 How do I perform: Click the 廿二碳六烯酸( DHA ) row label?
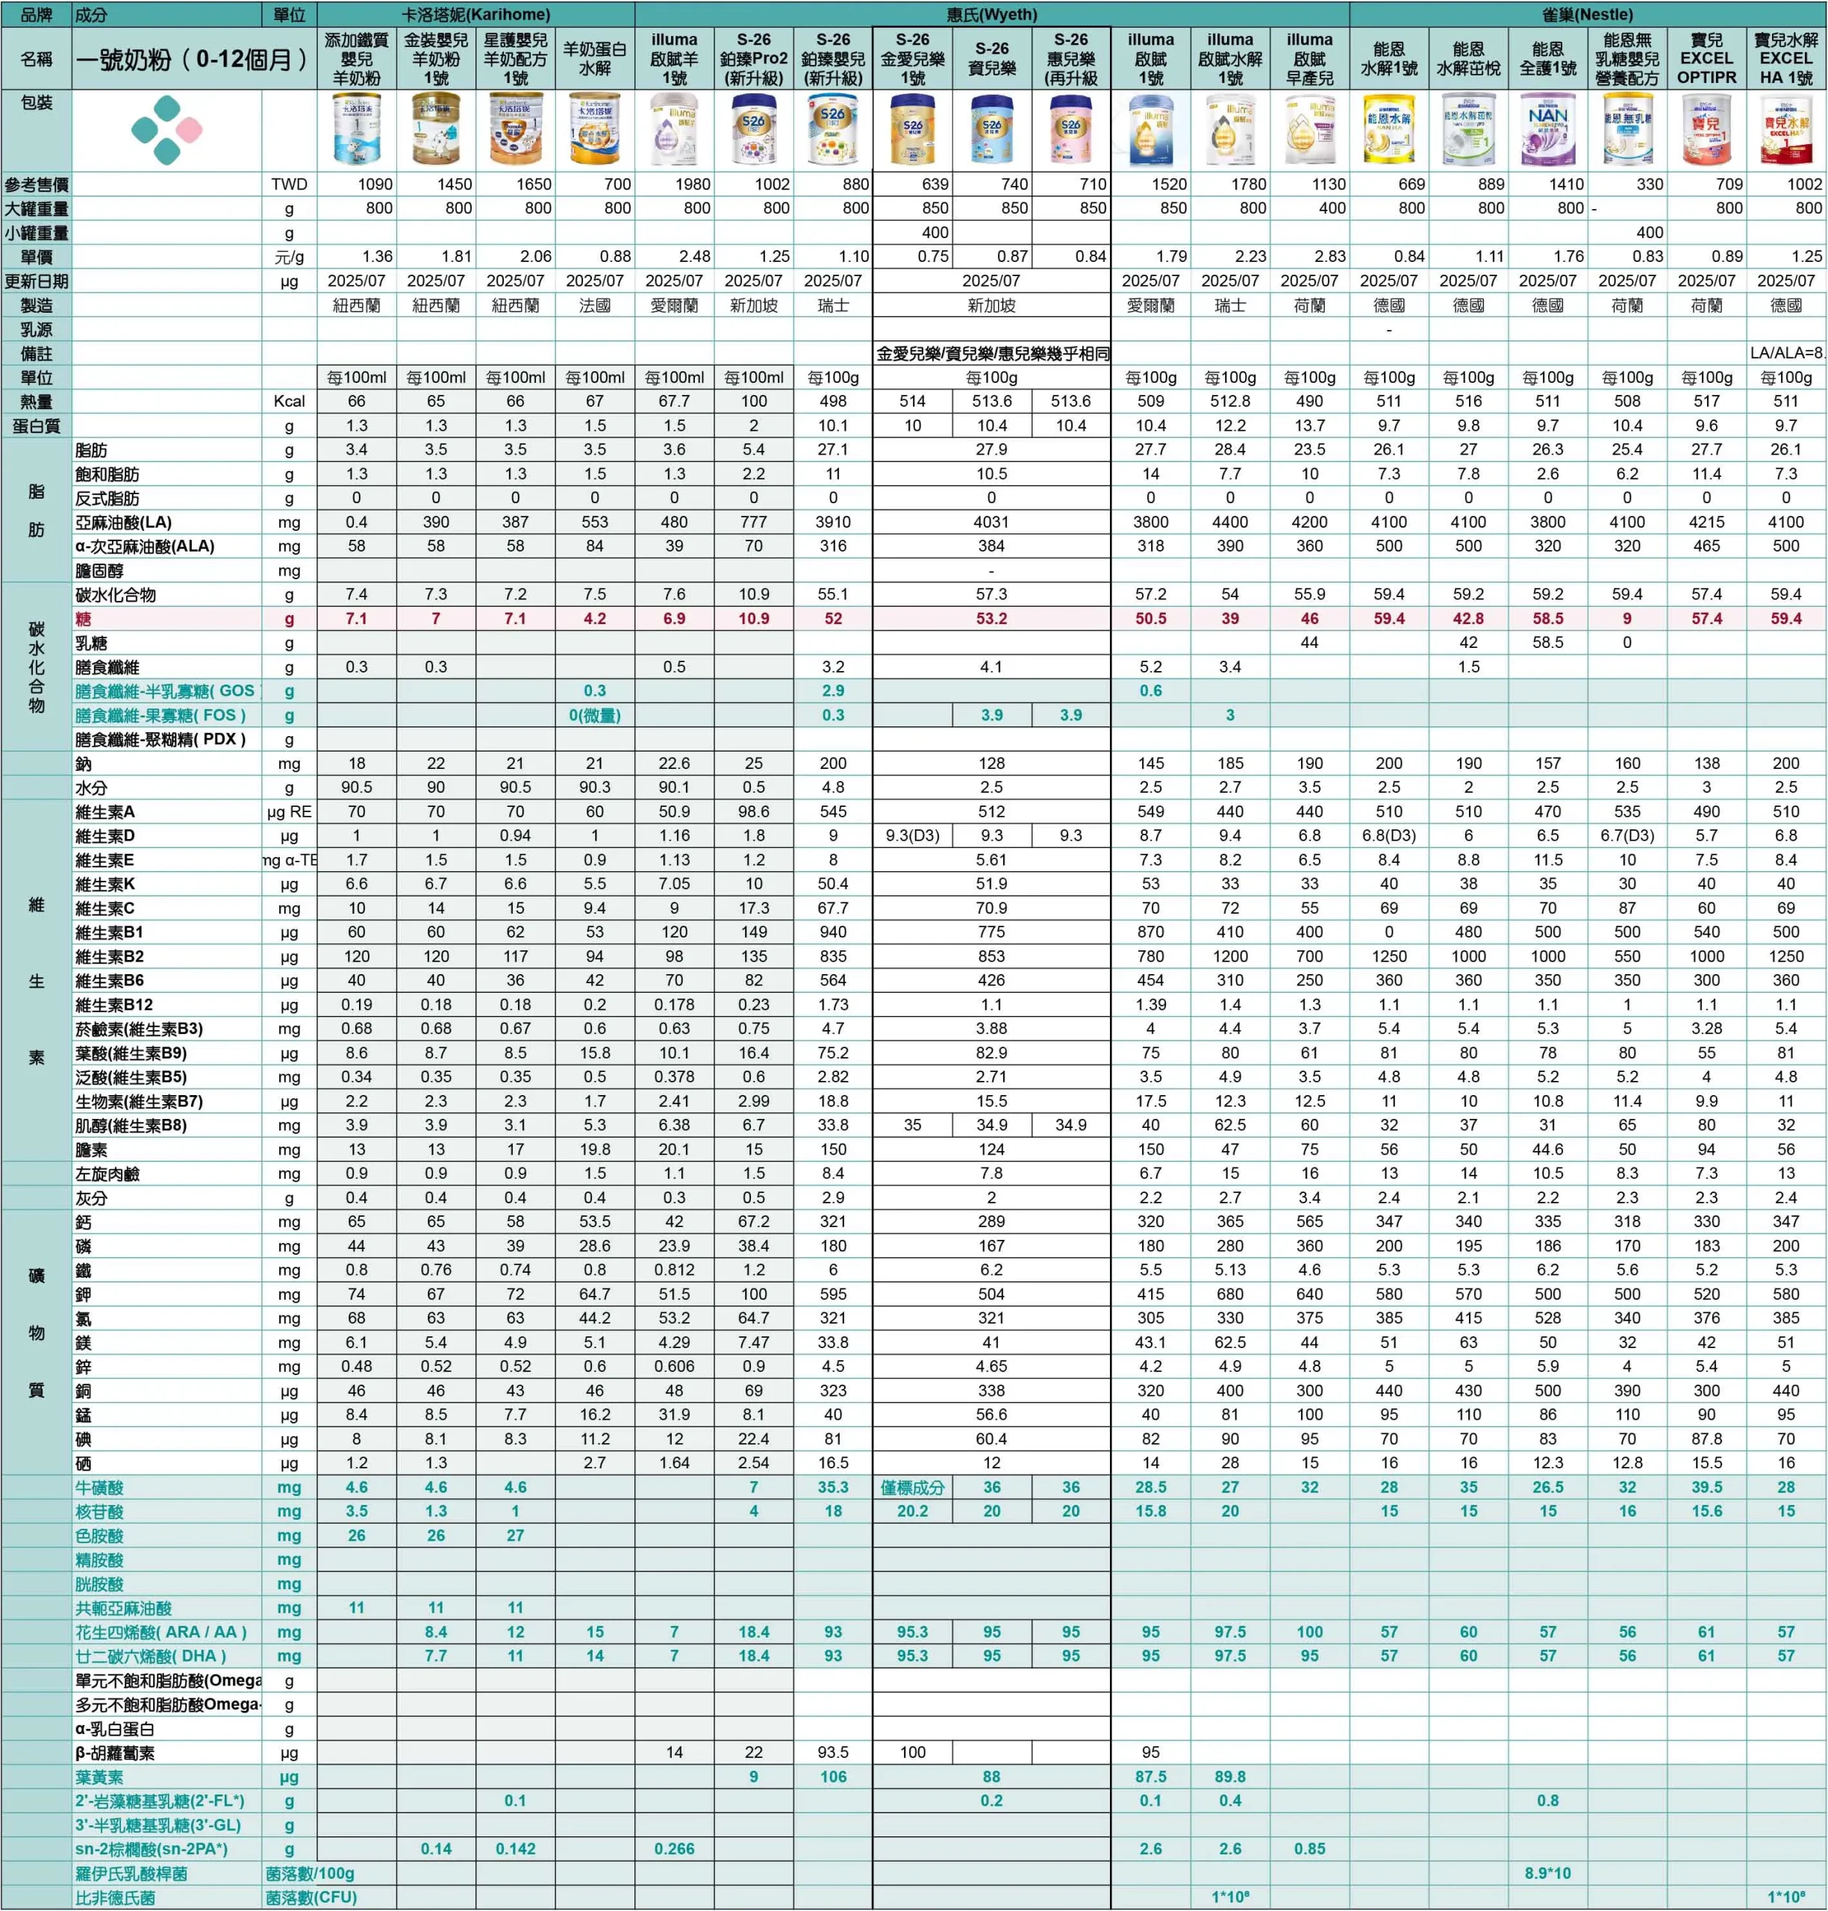[x=150, y=1656]
